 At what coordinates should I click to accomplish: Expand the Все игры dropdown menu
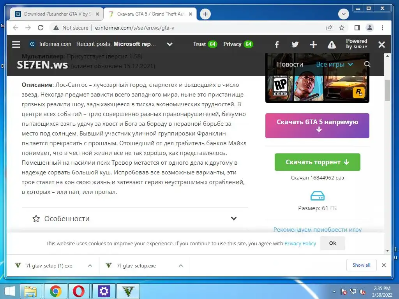coord(334,64)
